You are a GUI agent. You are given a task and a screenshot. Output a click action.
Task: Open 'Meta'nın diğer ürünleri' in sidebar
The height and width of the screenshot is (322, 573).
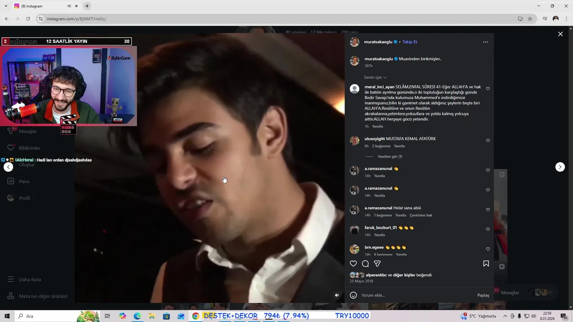[37, 296]
